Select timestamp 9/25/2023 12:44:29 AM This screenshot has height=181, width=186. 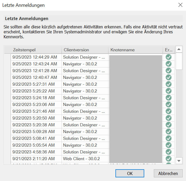(x=36, y=57)
